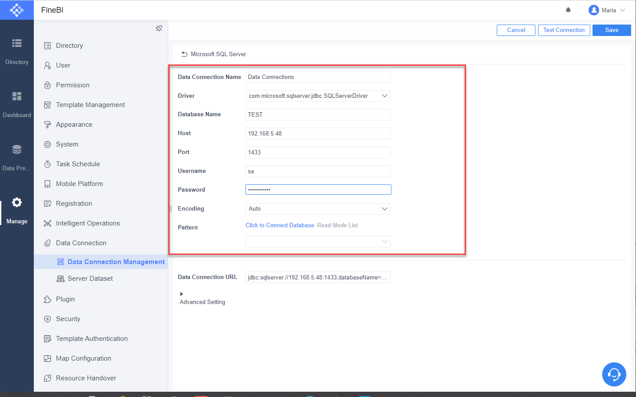
Task: Select the Mobile Platform icon
Action: point(47,183)
